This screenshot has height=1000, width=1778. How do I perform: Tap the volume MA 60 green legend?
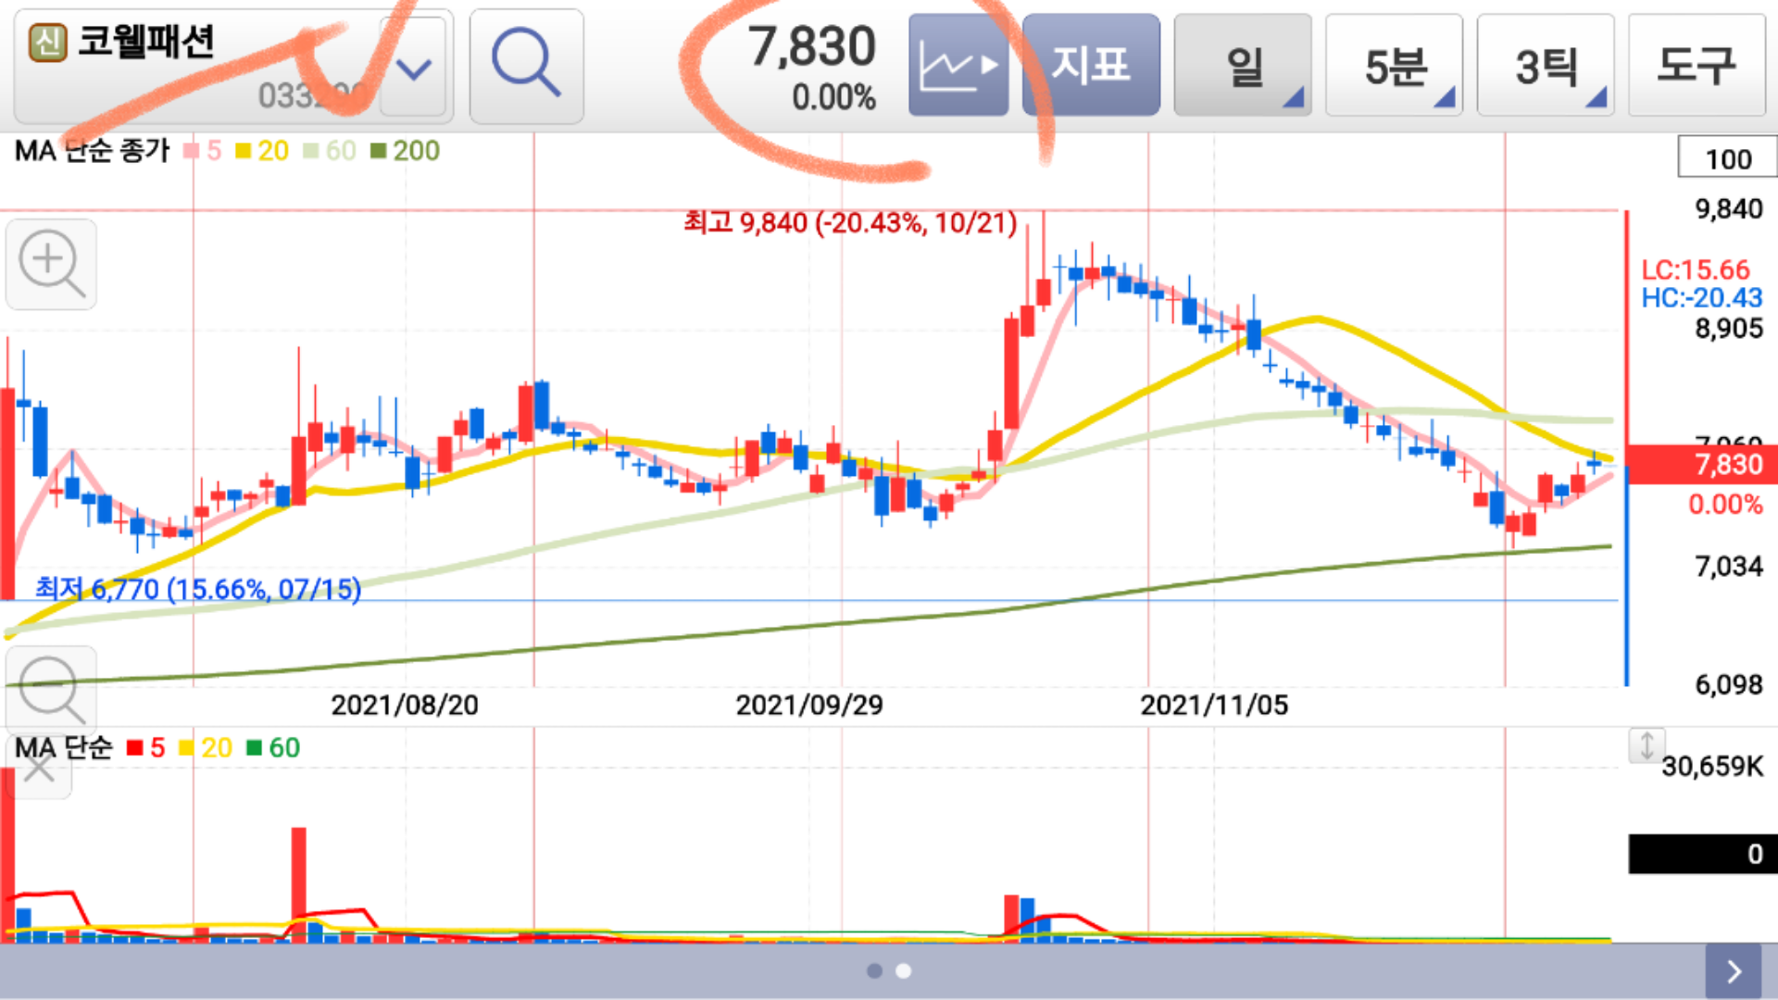point(273,748)
